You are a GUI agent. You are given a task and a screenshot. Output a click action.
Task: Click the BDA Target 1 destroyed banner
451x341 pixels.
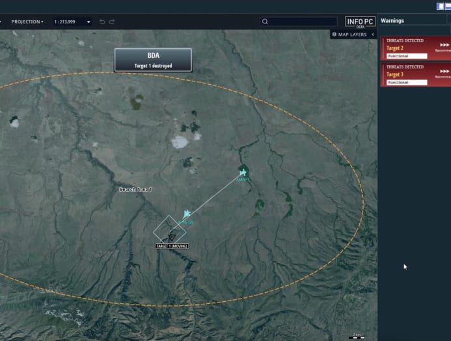[x=153, y=59]
